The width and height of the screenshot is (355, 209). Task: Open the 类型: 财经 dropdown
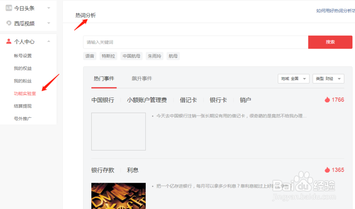tap(328, 79)
